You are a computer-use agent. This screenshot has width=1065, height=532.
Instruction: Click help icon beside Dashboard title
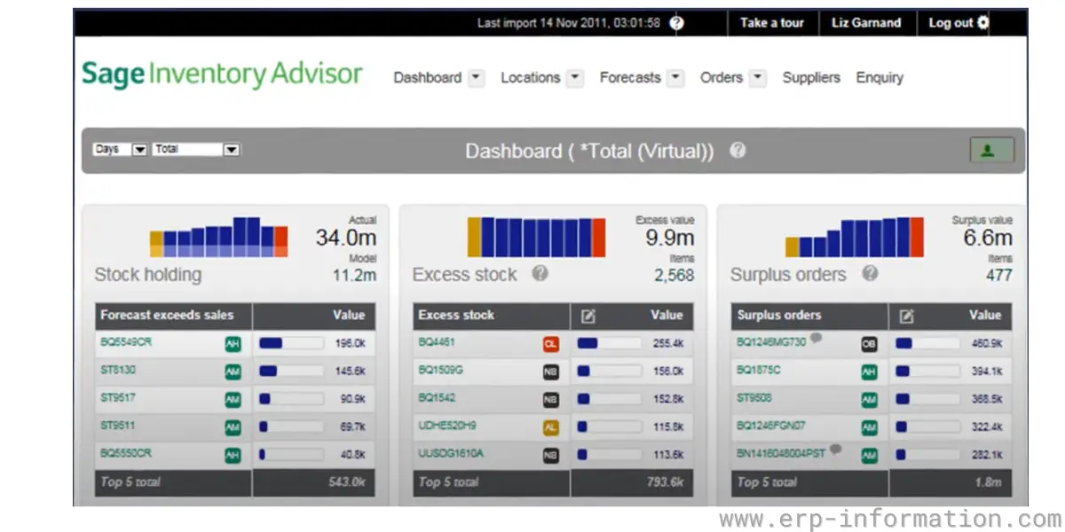(737, 150)
